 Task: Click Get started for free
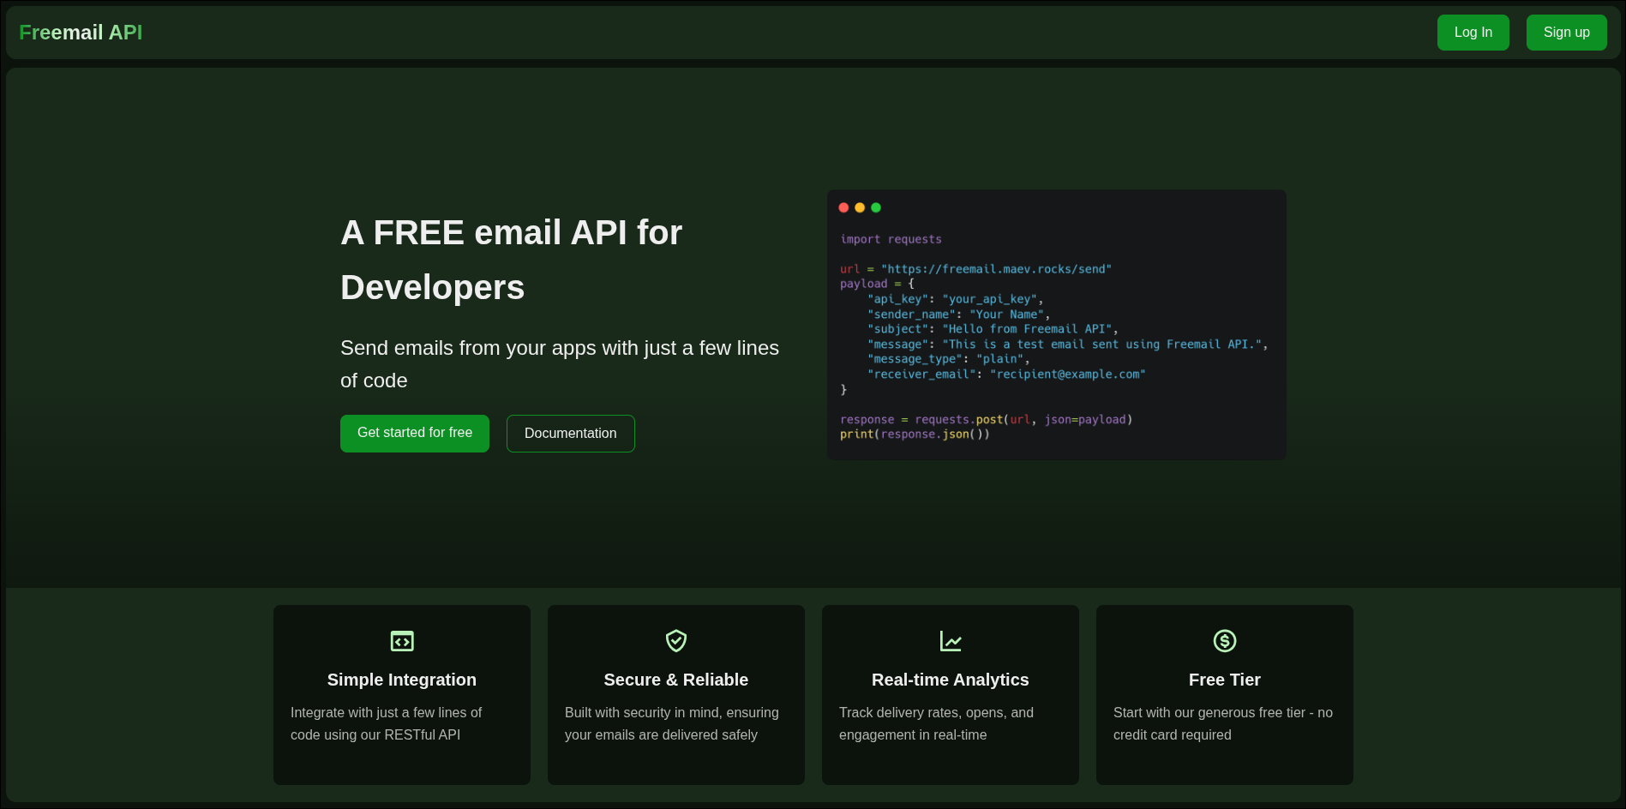pyautogui.click(x=415, y=434)
